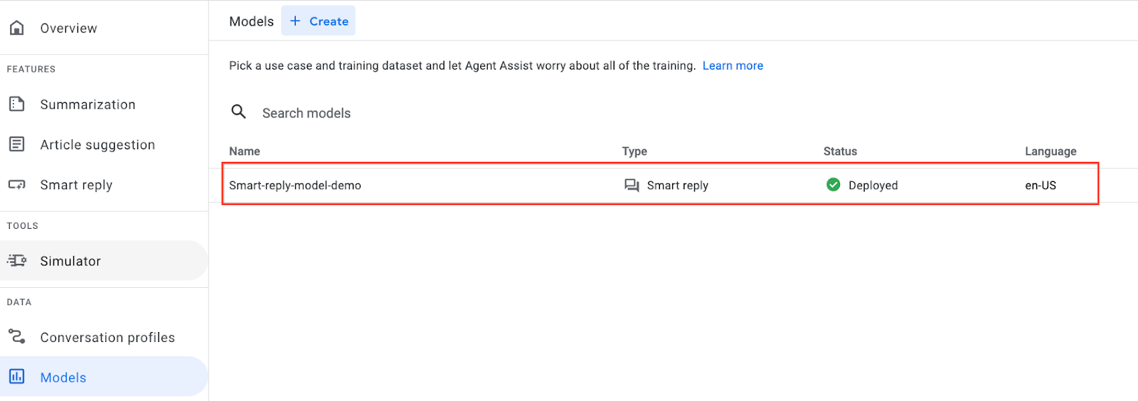Open the Overview page
Image resolution: width=1138 pixels, height=401 pixels.
68,28
